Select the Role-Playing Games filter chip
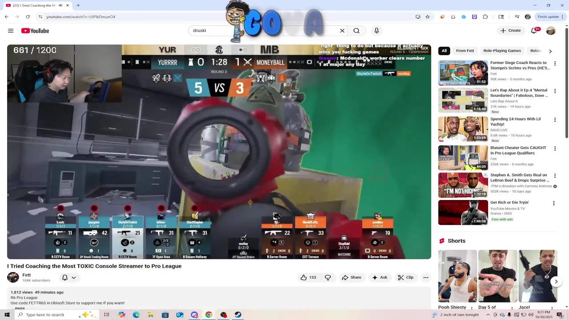The width and height of the screenshot is (569, 320). 502,51
